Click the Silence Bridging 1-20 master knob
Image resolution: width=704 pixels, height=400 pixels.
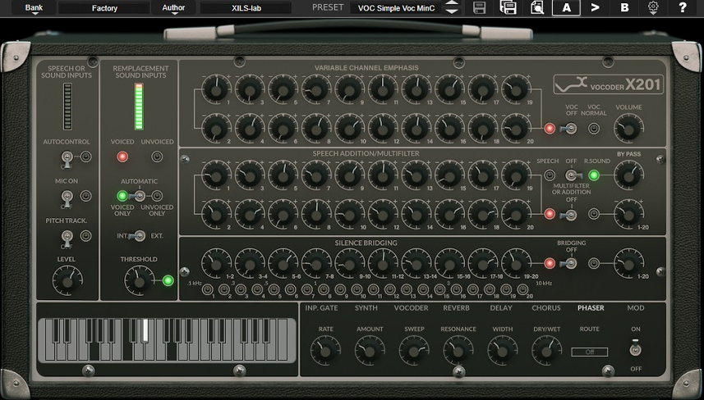click(x=628, y=264)
